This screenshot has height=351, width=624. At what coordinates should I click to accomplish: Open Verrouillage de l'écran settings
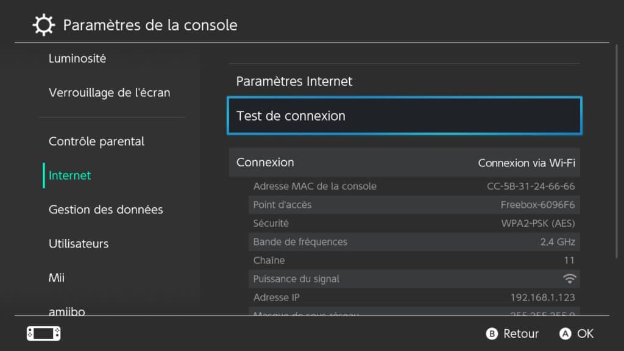110,93
